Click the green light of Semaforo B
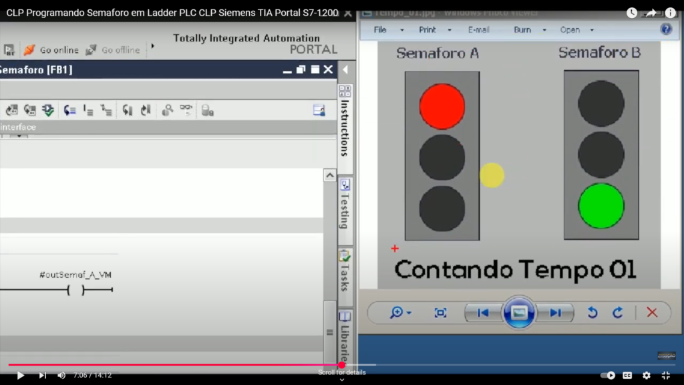The image size is (684, 385). tap(601, 206)
